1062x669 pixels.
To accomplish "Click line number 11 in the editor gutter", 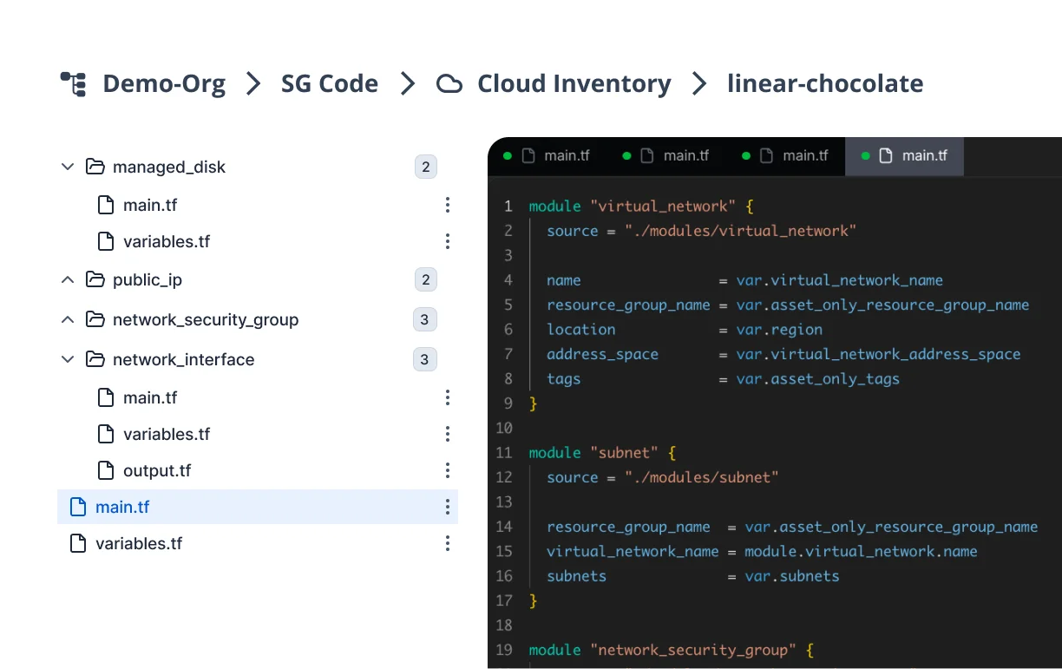I will coord(504,453).
